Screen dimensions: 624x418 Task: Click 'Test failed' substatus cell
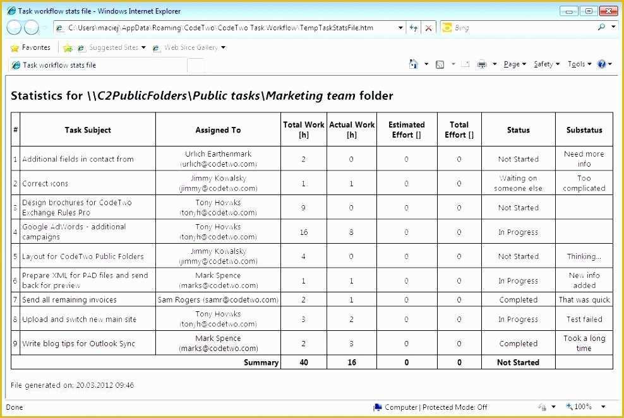pyautogui.click(x=584, y=319)
